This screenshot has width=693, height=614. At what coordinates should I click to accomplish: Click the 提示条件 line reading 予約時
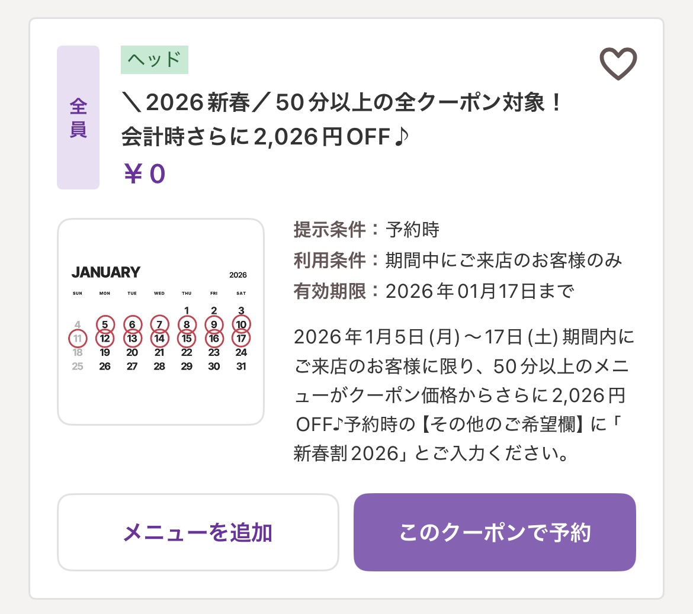[x=366, y=230]
